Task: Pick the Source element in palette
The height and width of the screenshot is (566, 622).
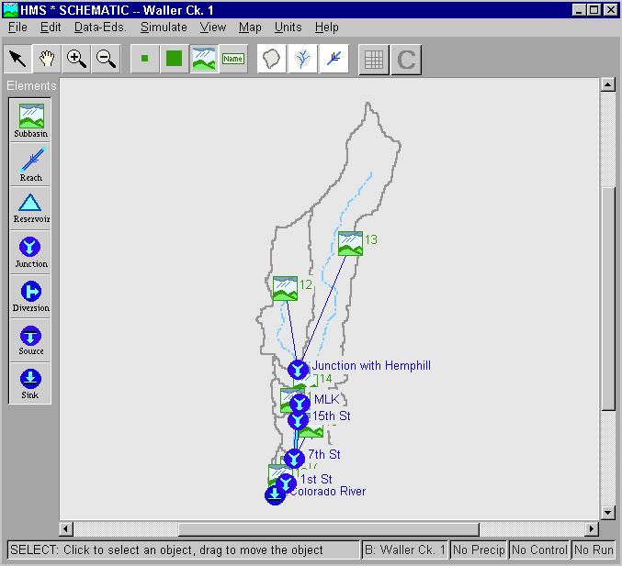Action: coord(30,338)
